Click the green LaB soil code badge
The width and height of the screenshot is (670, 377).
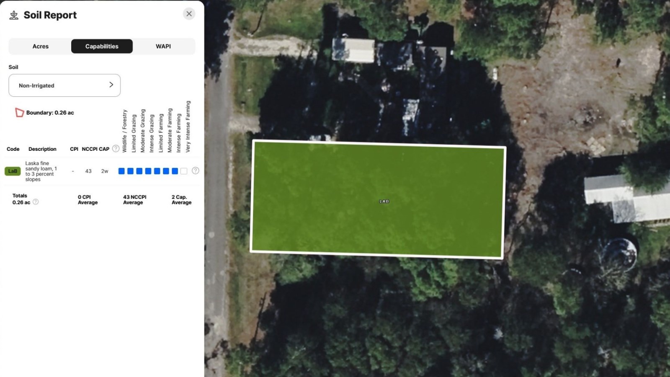click(13, 171)
